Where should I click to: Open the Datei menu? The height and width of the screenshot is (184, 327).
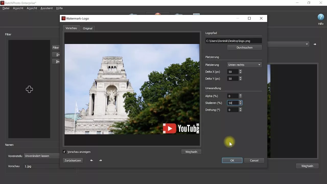click(x=6, y=8)
